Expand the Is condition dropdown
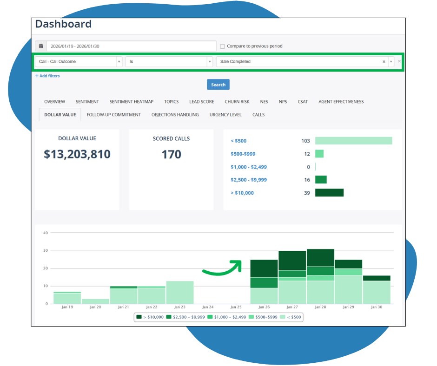Viewport: 437px width, 366px height. point(209,61)
